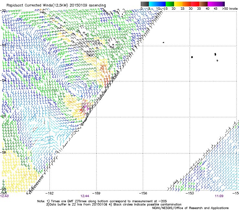Select the yellow 20–25 knots legend segment

point(178,4)
